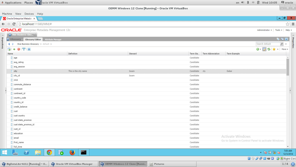The width and height of the screenshot is (296, 167).
Task: Open the favorites star dropdown arrow
Action: pyautogui.click(x=278, y=49)
